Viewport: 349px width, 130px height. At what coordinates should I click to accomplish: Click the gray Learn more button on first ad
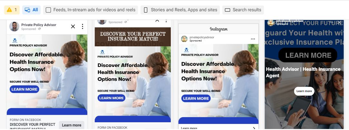[x=72, y=125]
